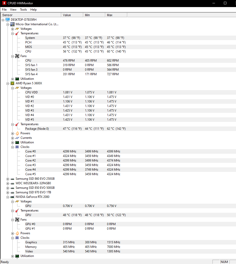Image resolution: width=236 pixels, height=264 pixels.
Task: Collapse the DESKTOP-D7E05RH root node
Action: [x=3, y=20]
